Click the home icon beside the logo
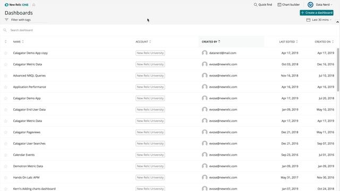Image resolution: width=340 pixels, height=191 pixels. (x=34, y=5)
